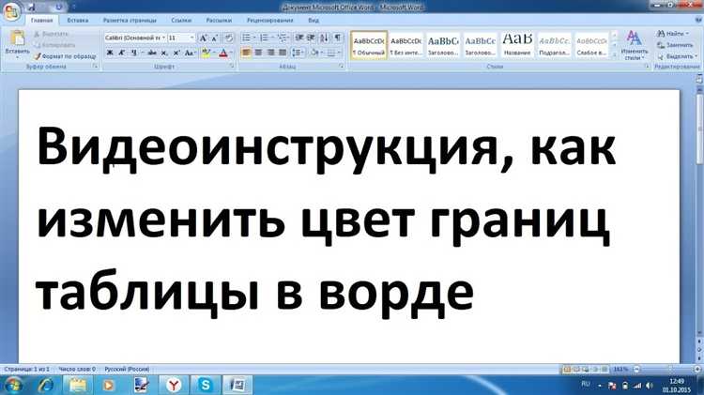The width and height of the screenshot is (704, 395).
Task: Center align text
Action: pyautogui.click(x=258, y=53)
